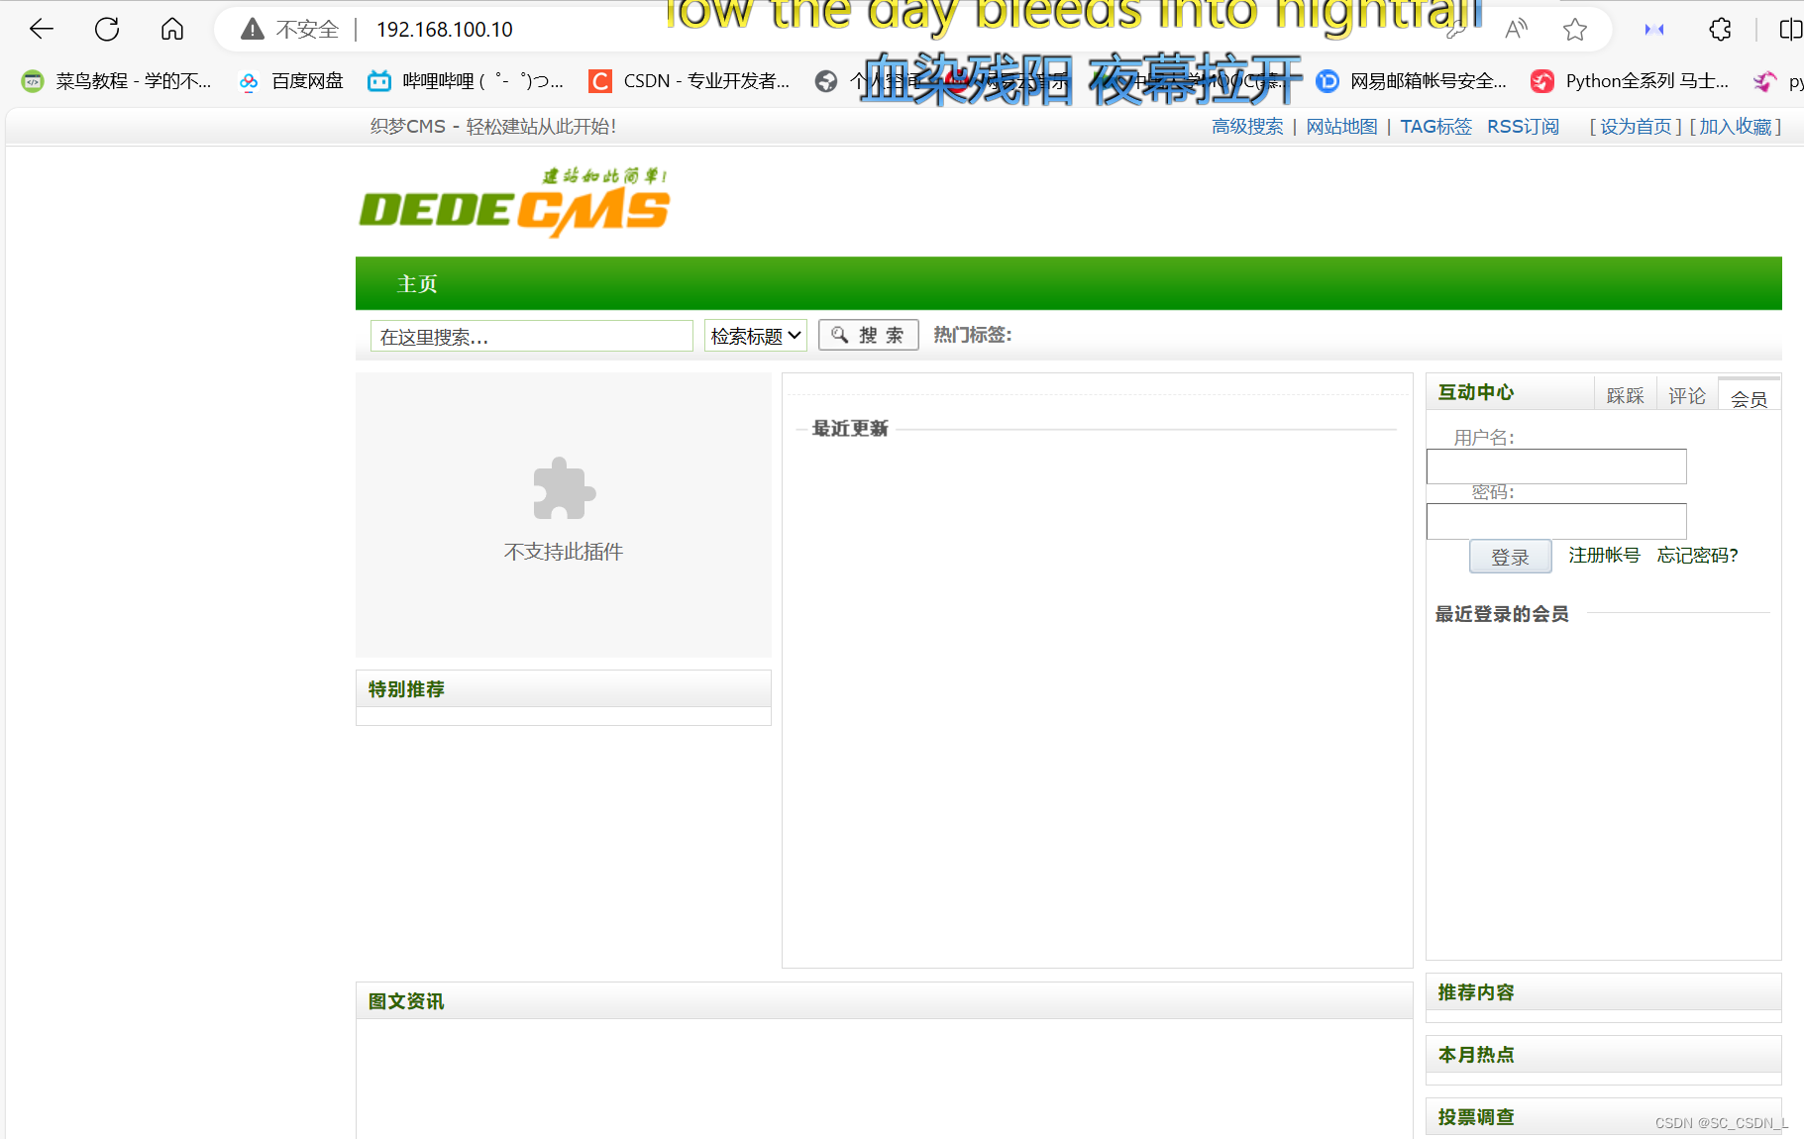Open 高级搜索 link
Image resolution: width=1804 pixels, height=1139 pixels.
[1247, 127]
